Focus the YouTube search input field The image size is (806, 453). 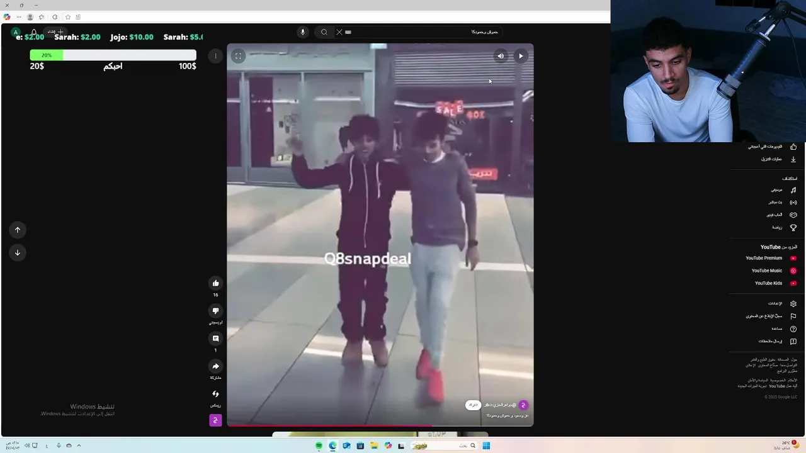tap(419, 32)
